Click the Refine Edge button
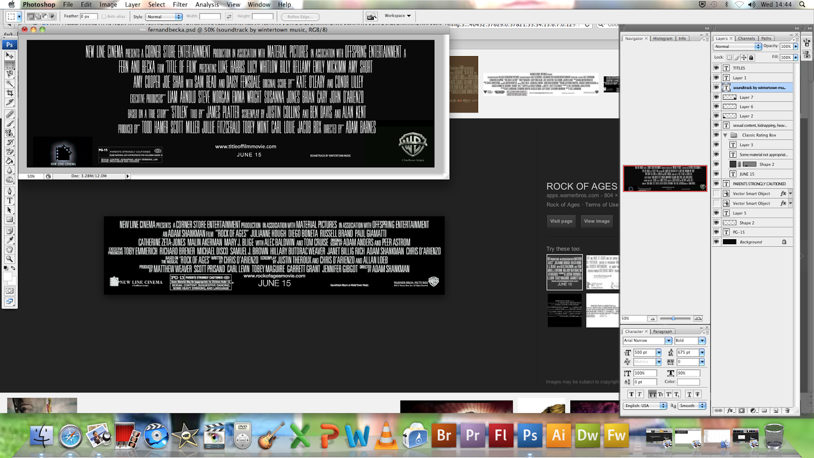This screenshot has height=458, width=814. (x=300, y=16)
